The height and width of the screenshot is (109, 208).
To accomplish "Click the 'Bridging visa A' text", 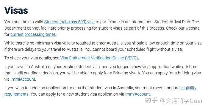I will pyautogui.click(x=127, y=73).
